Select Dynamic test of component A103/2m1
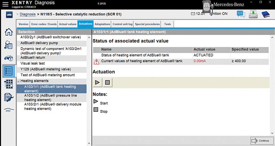The image size is (275, 146). click(52, 51)
